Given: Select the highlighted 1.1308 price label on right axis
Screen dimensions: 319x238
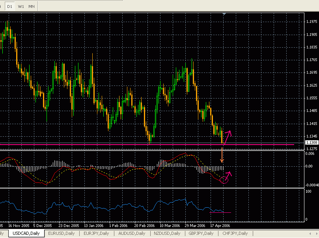Looking at the screenshot, I should (x=312, y=143).
